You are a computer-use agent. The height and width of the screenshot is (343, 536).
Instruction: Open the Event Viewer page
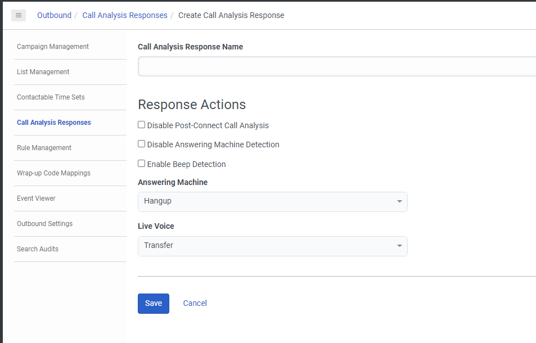[x=36, y=198]
